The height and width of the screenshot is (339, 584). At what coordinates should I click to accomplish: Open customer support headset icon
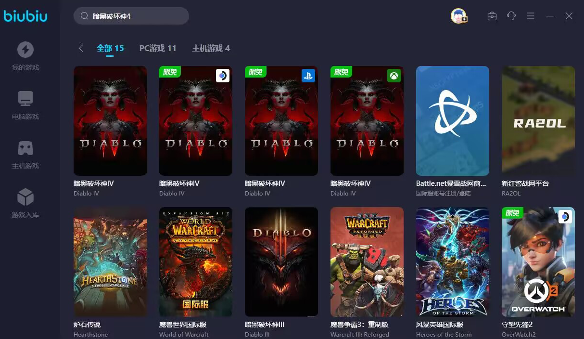tap(511, 16)
